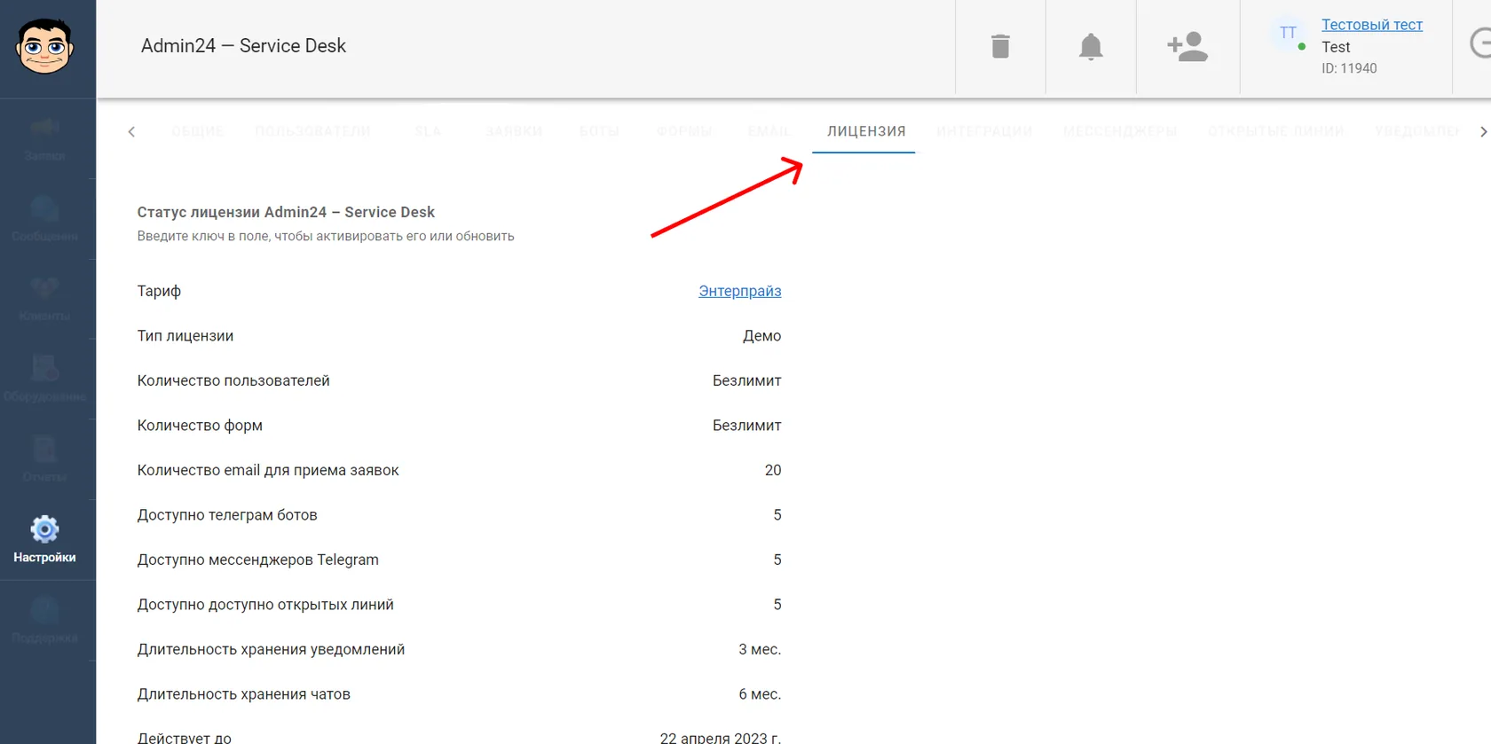Open Отчеты section in sidebar
This screenshot has height=744, width=1491.
[x=44, y=459]
